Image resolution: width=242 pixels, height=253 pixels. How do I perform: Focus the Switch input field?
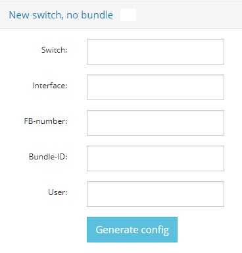click(155, 51)
